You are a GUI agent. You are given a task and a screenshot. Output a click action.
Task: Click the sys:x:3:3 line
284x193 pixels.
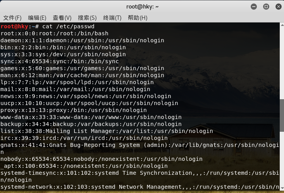[63, 54]
